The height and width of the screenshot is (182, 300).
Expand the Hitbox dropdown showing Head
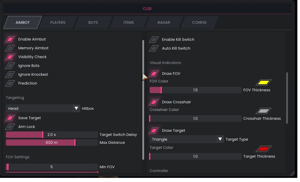(43, 109)
